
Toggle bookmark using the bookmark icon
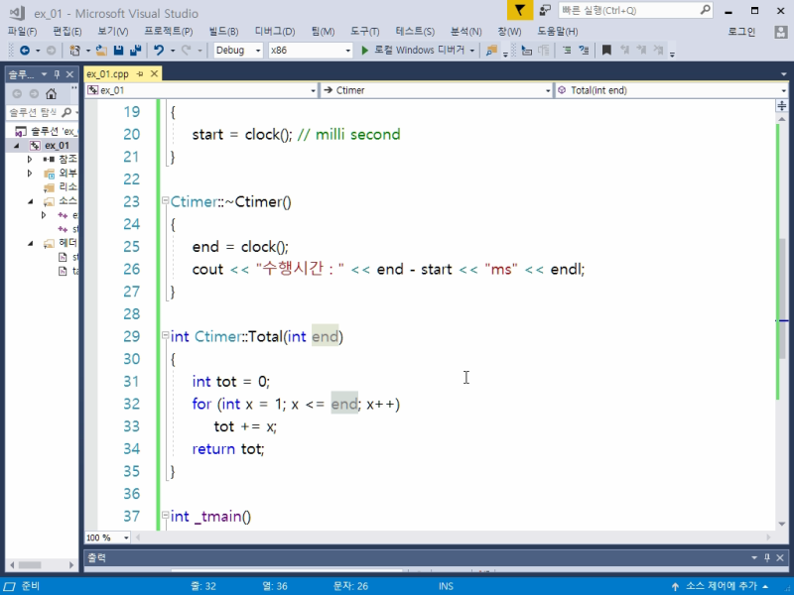[x=606, y=51]
